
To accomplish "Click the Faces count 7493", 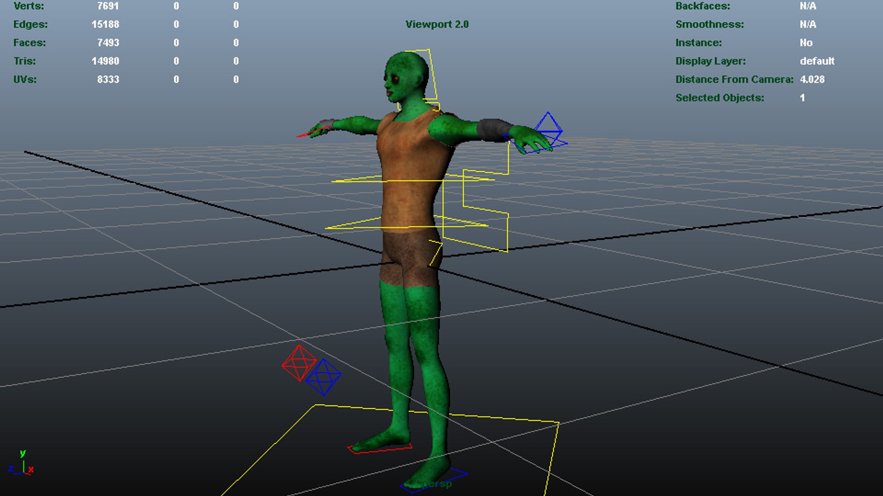I will point(108,43).
